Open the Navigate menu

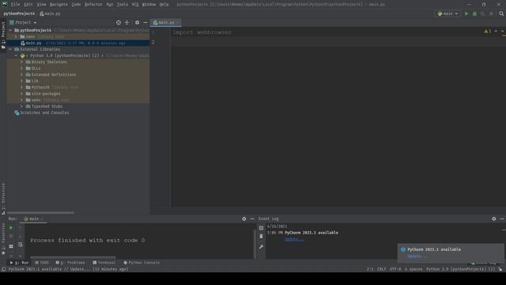[59, 5]
